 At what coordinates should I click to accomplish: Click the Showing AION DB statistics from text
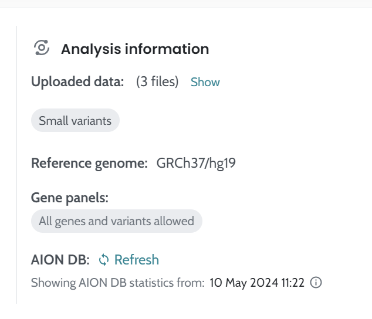coord(117,283)
